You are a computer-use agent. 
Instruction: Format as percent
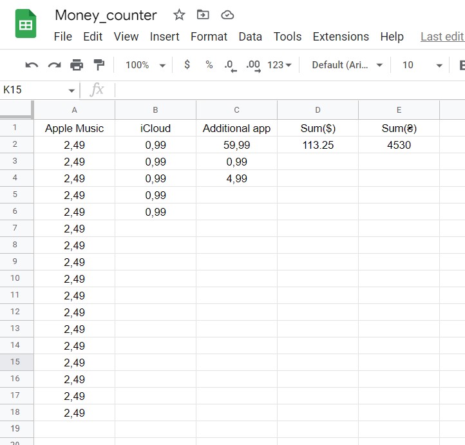click(x=209, y=64)
